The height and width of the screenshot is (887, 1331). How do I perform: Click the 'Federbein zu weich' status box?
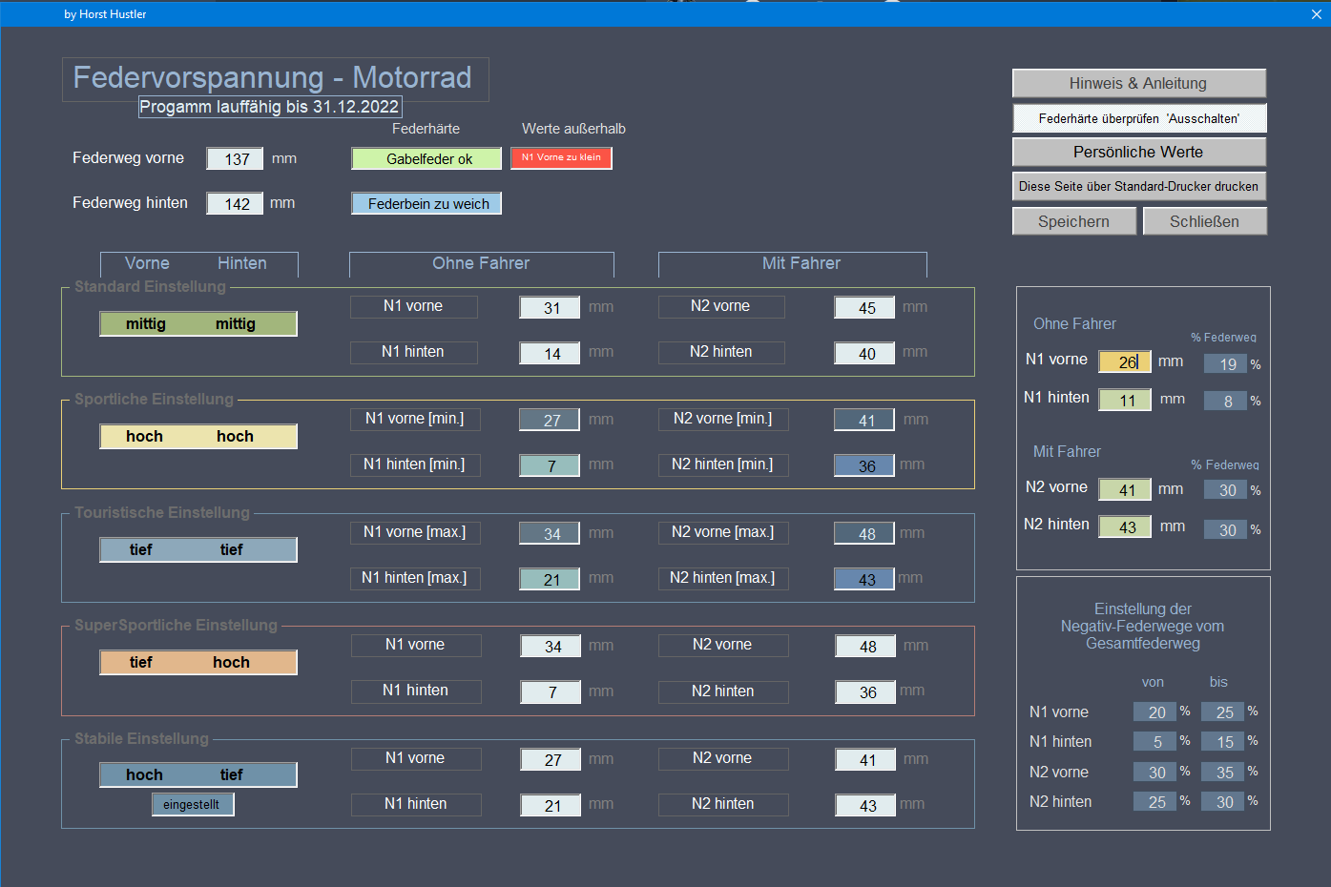click(426, 204)
